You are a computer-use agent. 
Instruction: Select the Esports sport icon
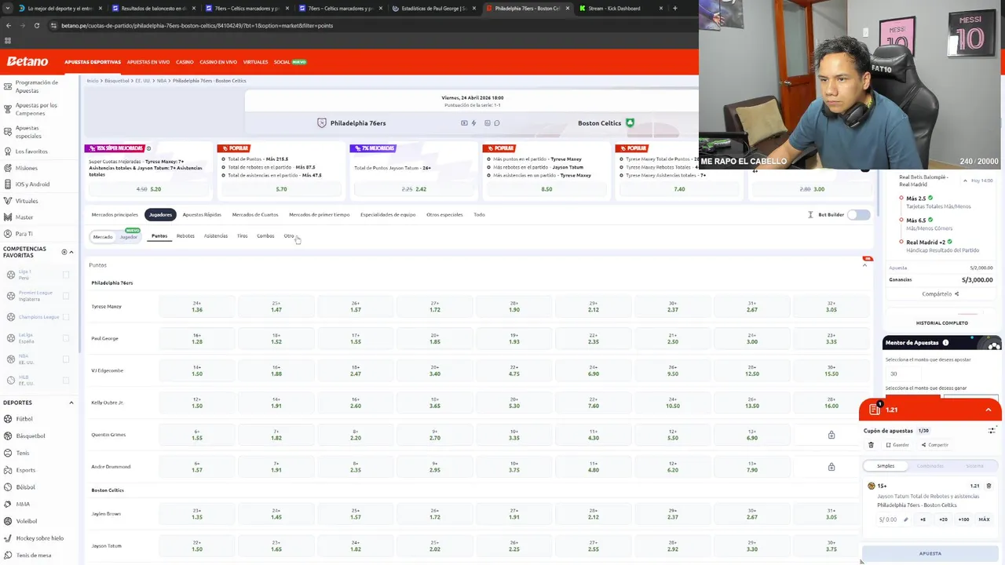(x=7, y=470)
